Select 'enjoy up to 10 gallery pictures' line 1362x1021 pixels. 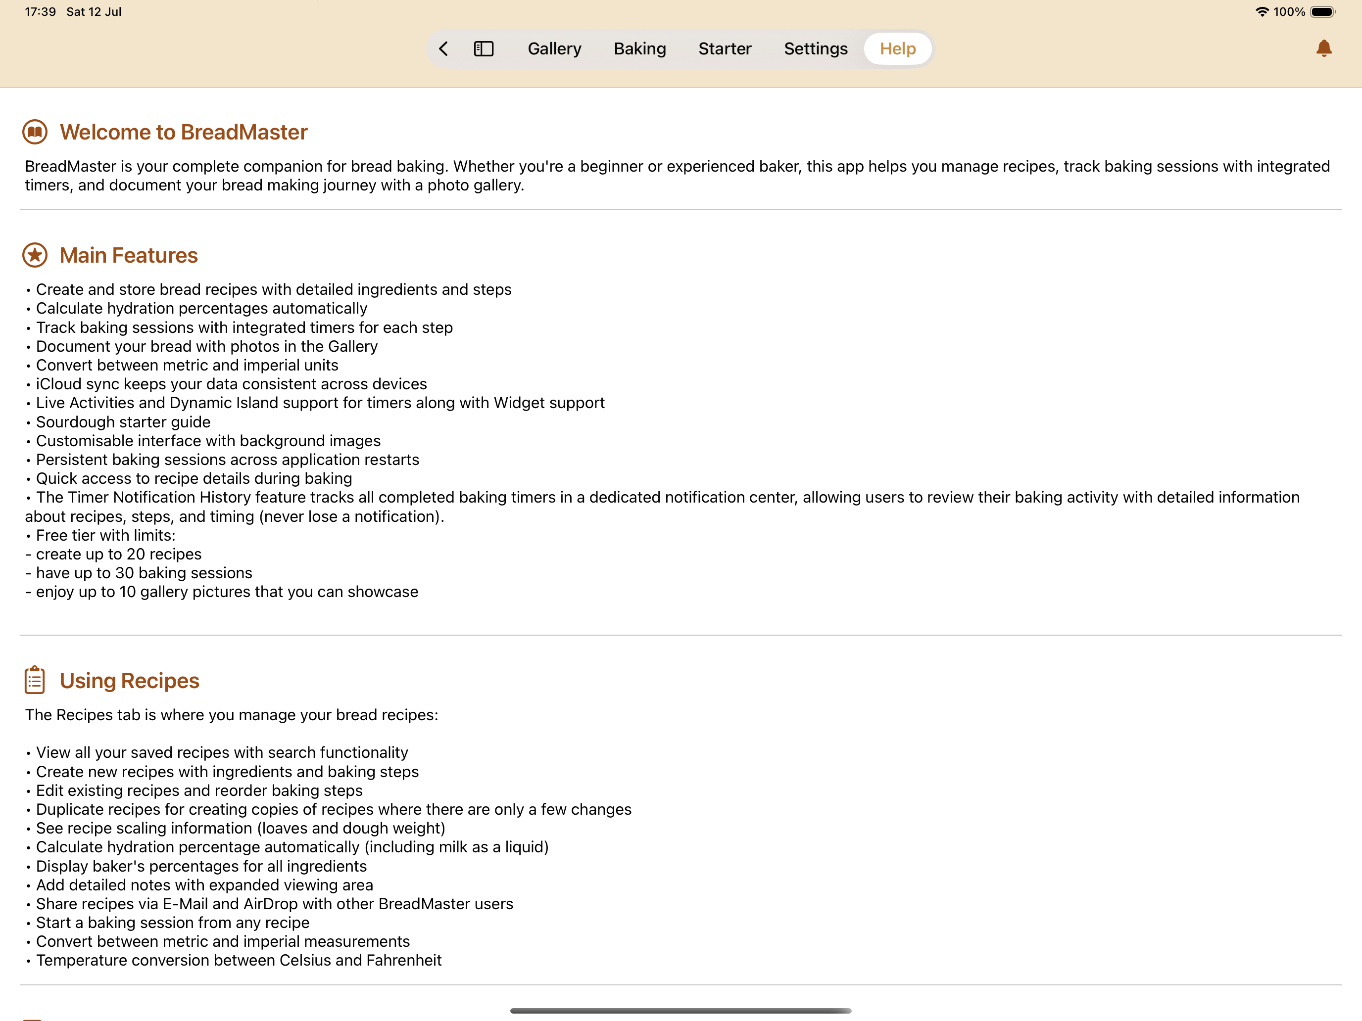point(222,592)
